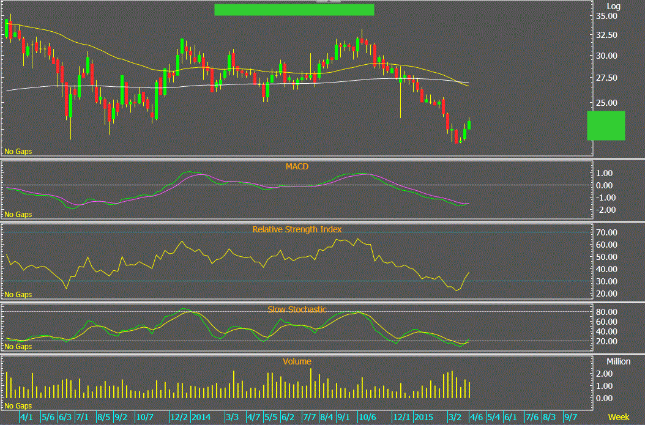Click the Log scale label
Viewport: 645px width, 425px height.
click(613, 6)
